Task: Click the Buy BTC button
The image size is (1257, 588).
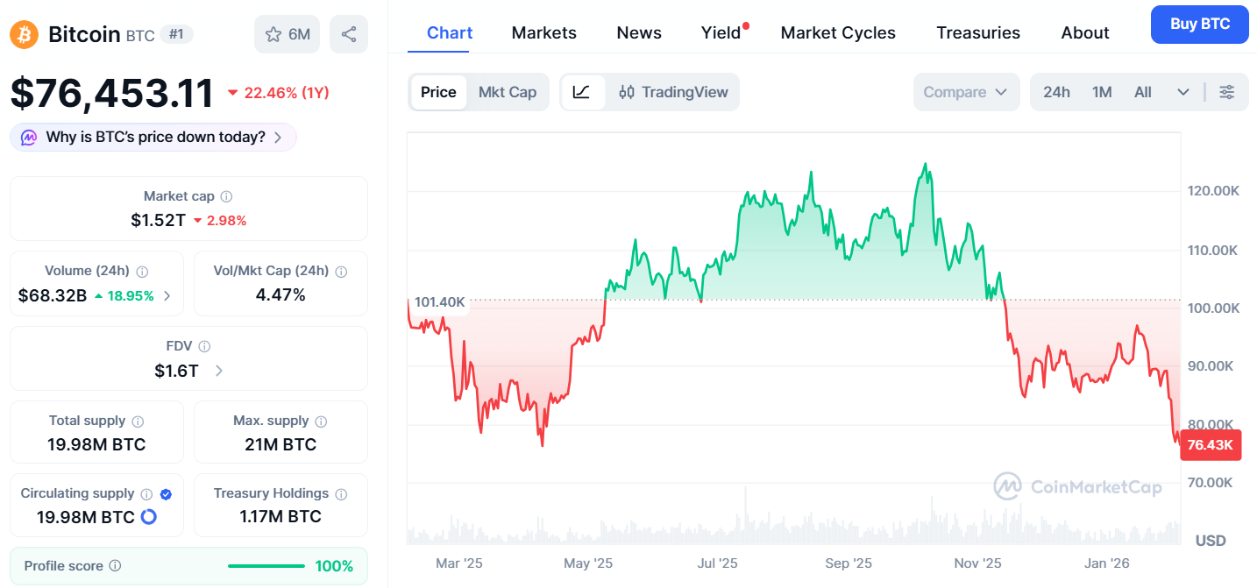Action: (1199, 25)
